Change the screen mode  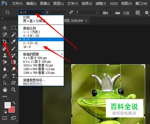tap(13, 118)
